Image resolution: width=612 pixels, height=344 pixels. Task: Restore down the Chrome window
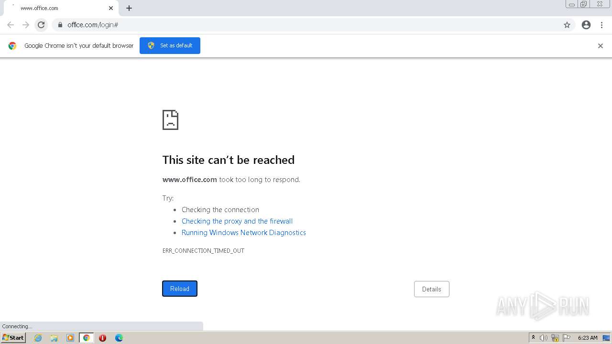click(x=584, y=4)
